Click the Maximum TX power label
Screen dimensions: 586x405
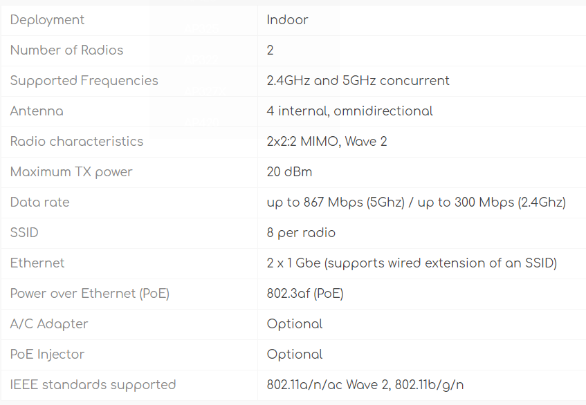[x=71, y=172]
